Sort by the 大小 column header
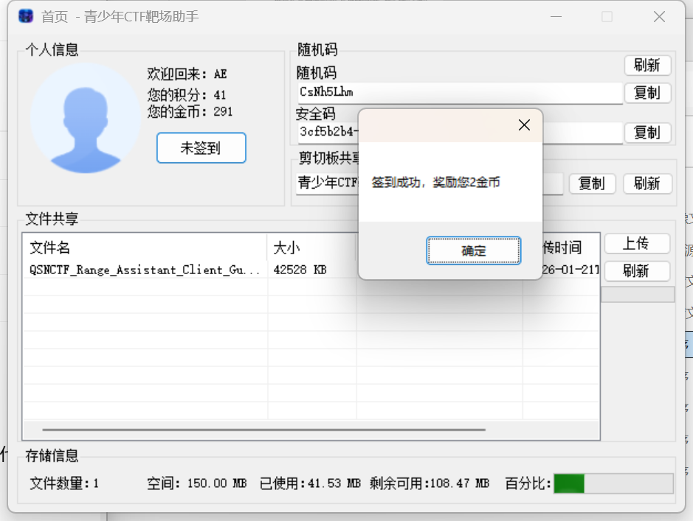The height and width of the screenshot is (521, 693). tap(310, 248)
